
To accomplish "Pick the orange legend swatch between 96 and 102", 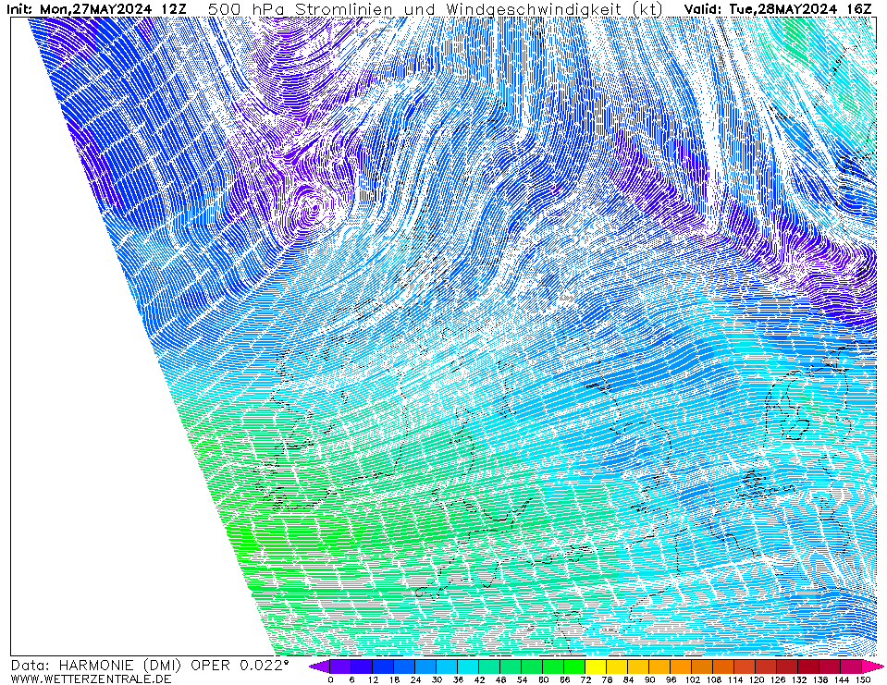I will pyautogui.click(x=682, y=667).
